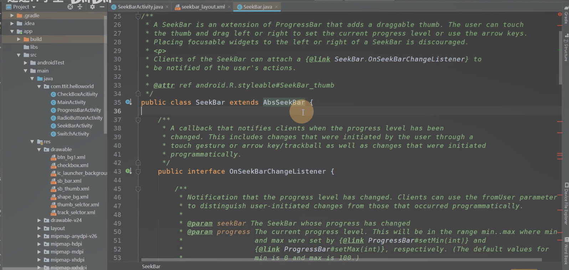
Task: Select shape_bg.xml drawable file
Action: pos(70,197)
